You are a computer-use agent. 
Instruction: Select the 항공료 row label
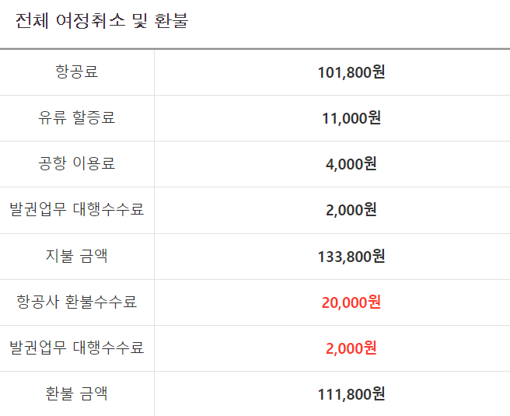[77, 72]
